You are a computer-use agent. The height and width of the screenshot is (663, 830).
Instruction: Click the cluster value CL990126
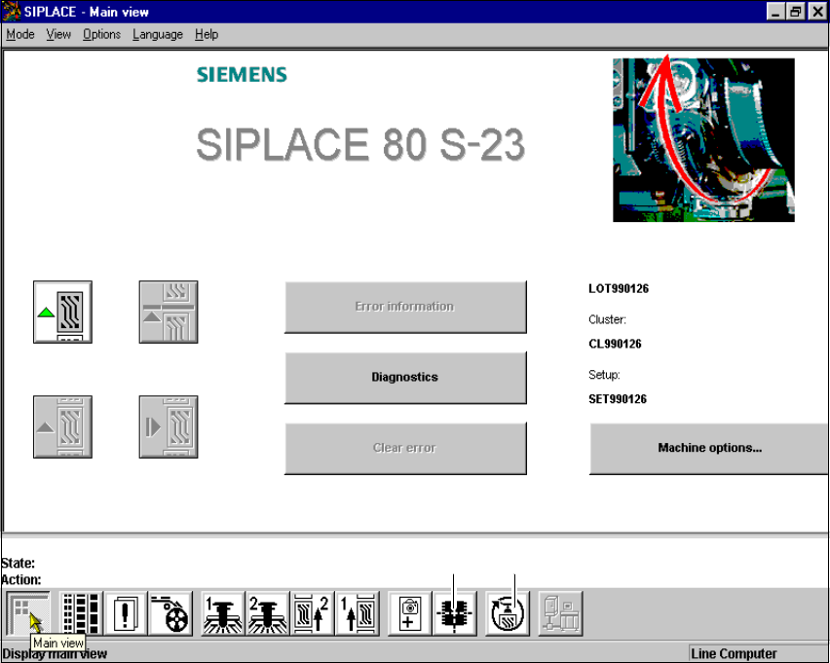coord(615,344)
